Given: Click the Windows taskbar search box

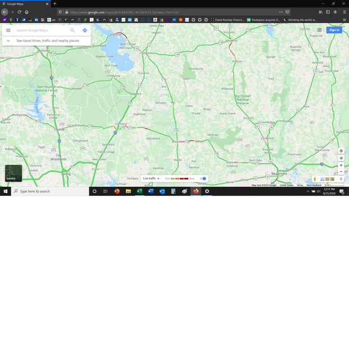Looking at the screenshot, I should (50, 191).
